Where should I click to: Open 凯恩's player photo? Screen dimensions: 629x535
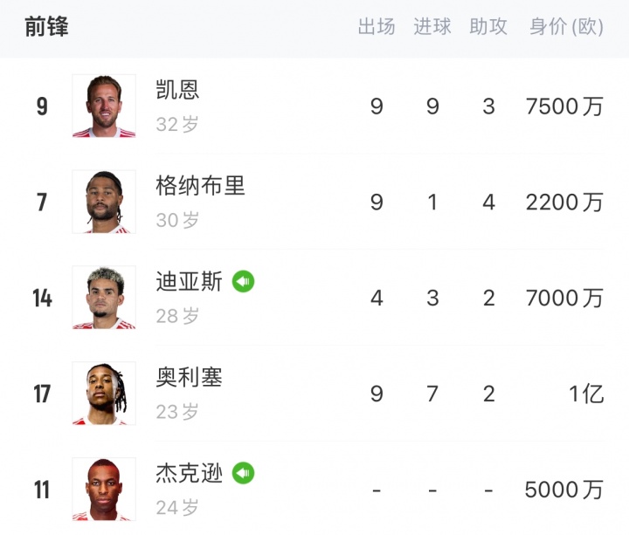(104, 106)
